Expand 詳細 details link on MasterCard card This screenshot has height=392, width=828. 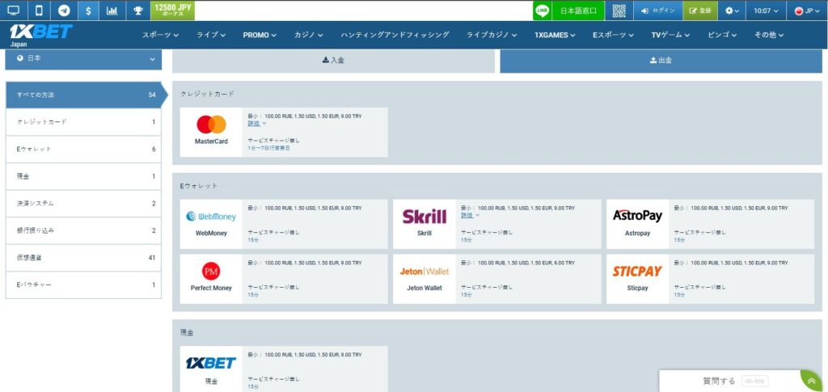[x=257, y=124]
